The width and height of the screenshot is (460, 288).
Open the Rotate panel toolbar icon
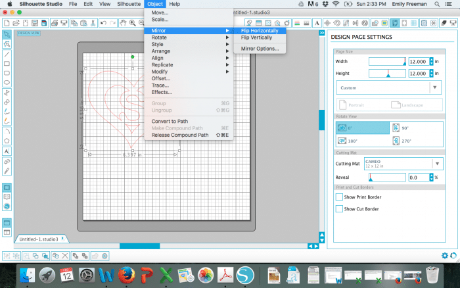click(x=336, y=23)
